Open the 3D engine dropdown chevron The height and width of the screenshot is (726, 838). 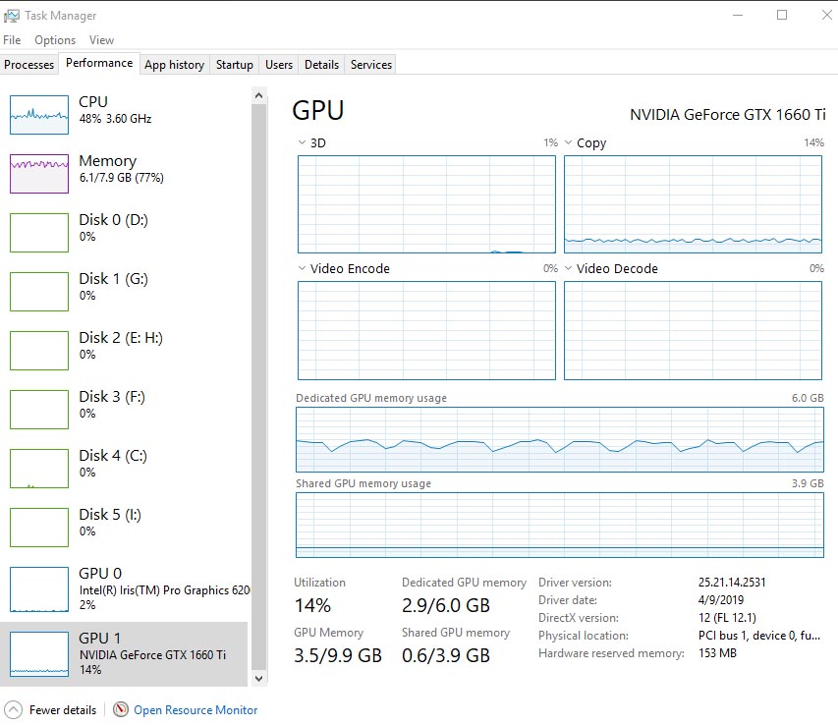[x=302, y=142]
